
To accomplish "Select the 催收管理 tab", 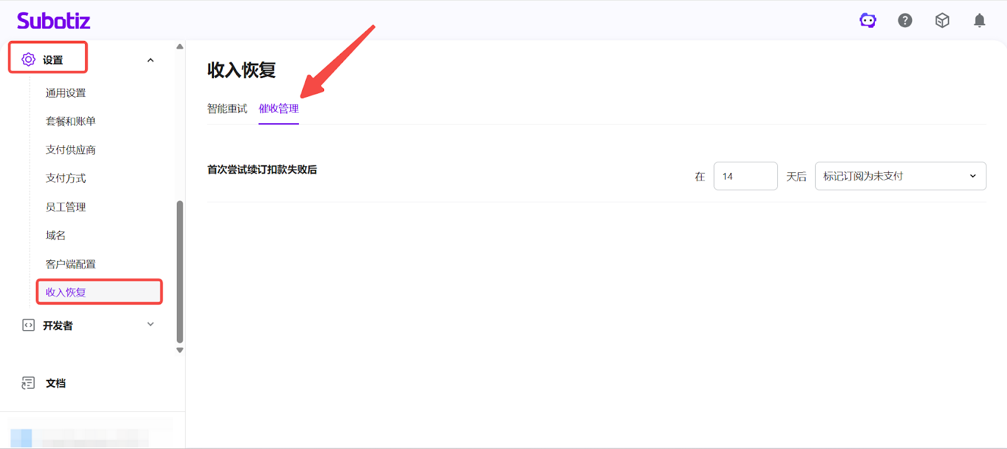I will (279, 109).
